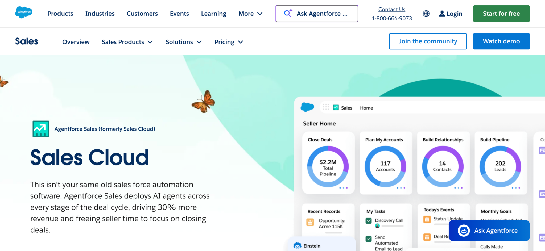545x251 pixels.
Task: Click the Agentforce Sales product icon
Action: (x=41, y=129)
